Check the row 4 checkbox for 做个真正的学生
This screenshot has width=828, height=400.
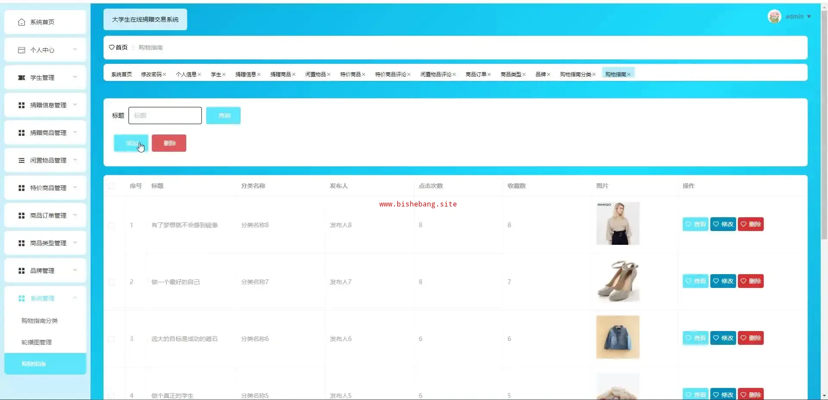point(111,396)
